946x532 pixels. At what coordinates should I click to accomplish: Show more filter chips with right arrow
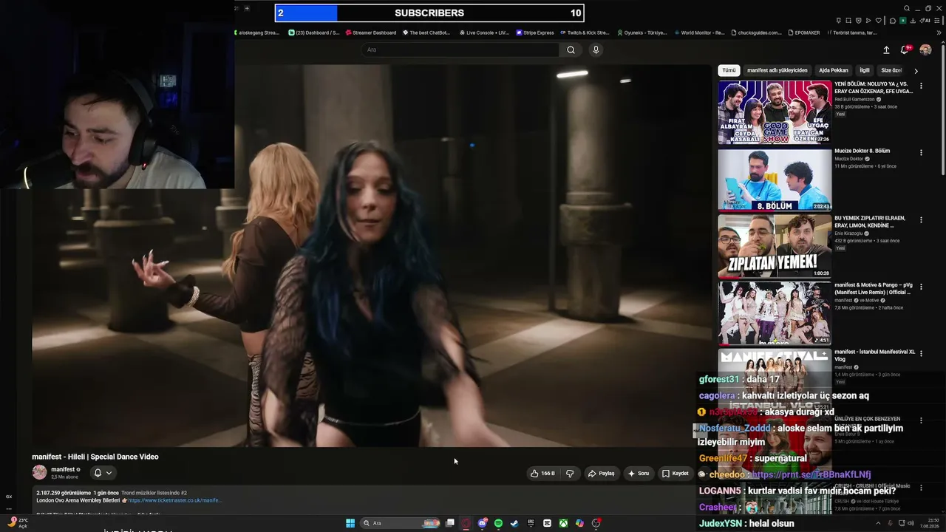916,71
